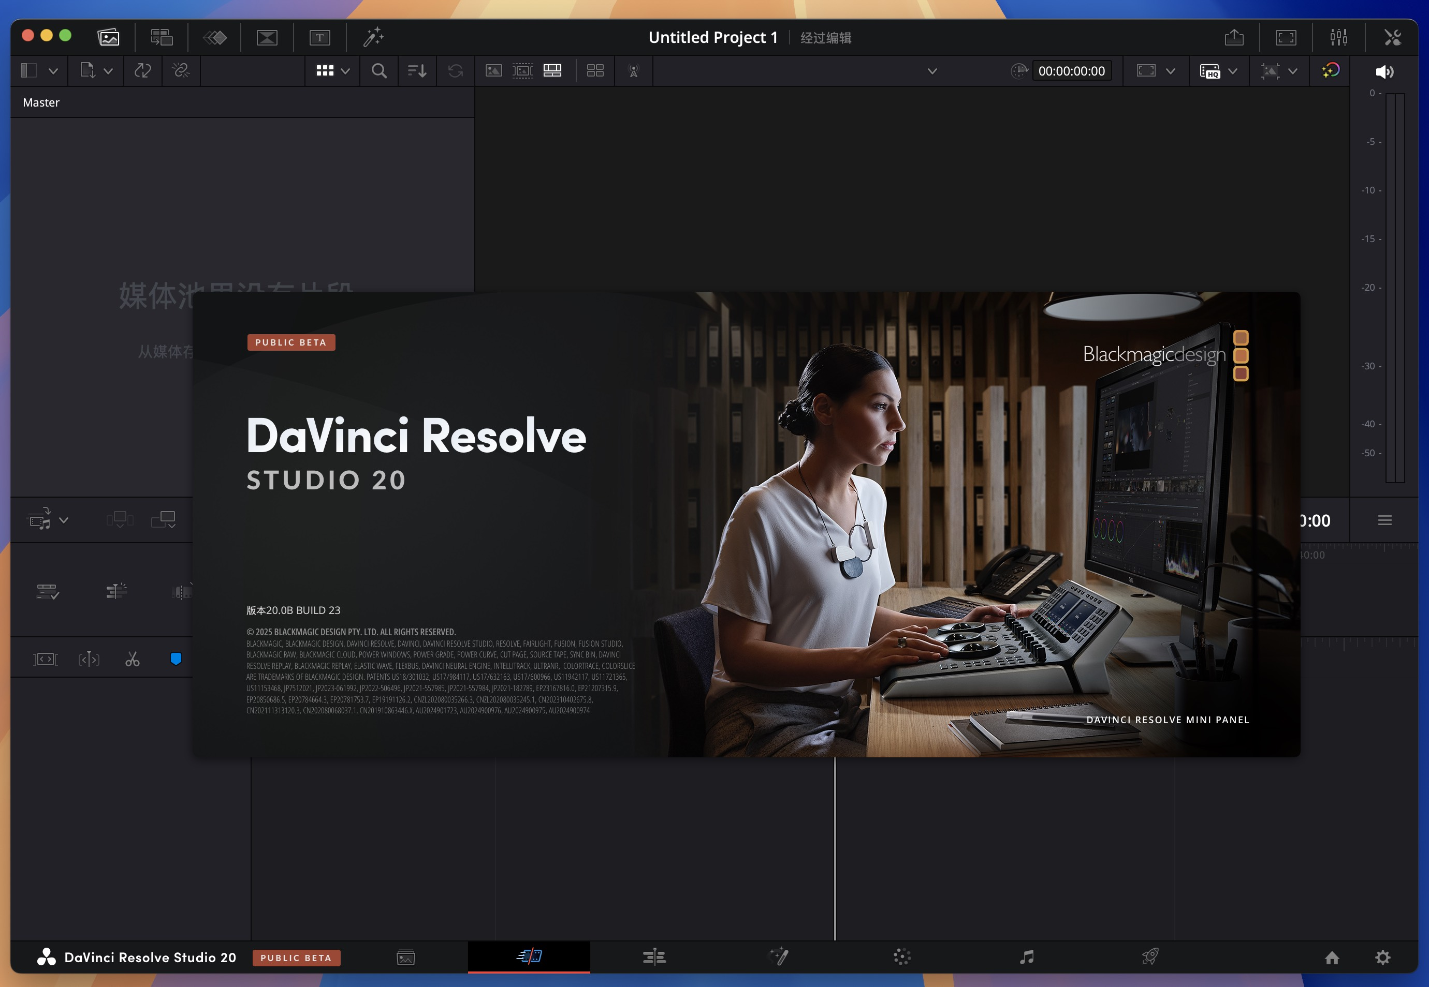Click the Master bin label
This screenshot has width=1429, height=987.
[41, 102]
